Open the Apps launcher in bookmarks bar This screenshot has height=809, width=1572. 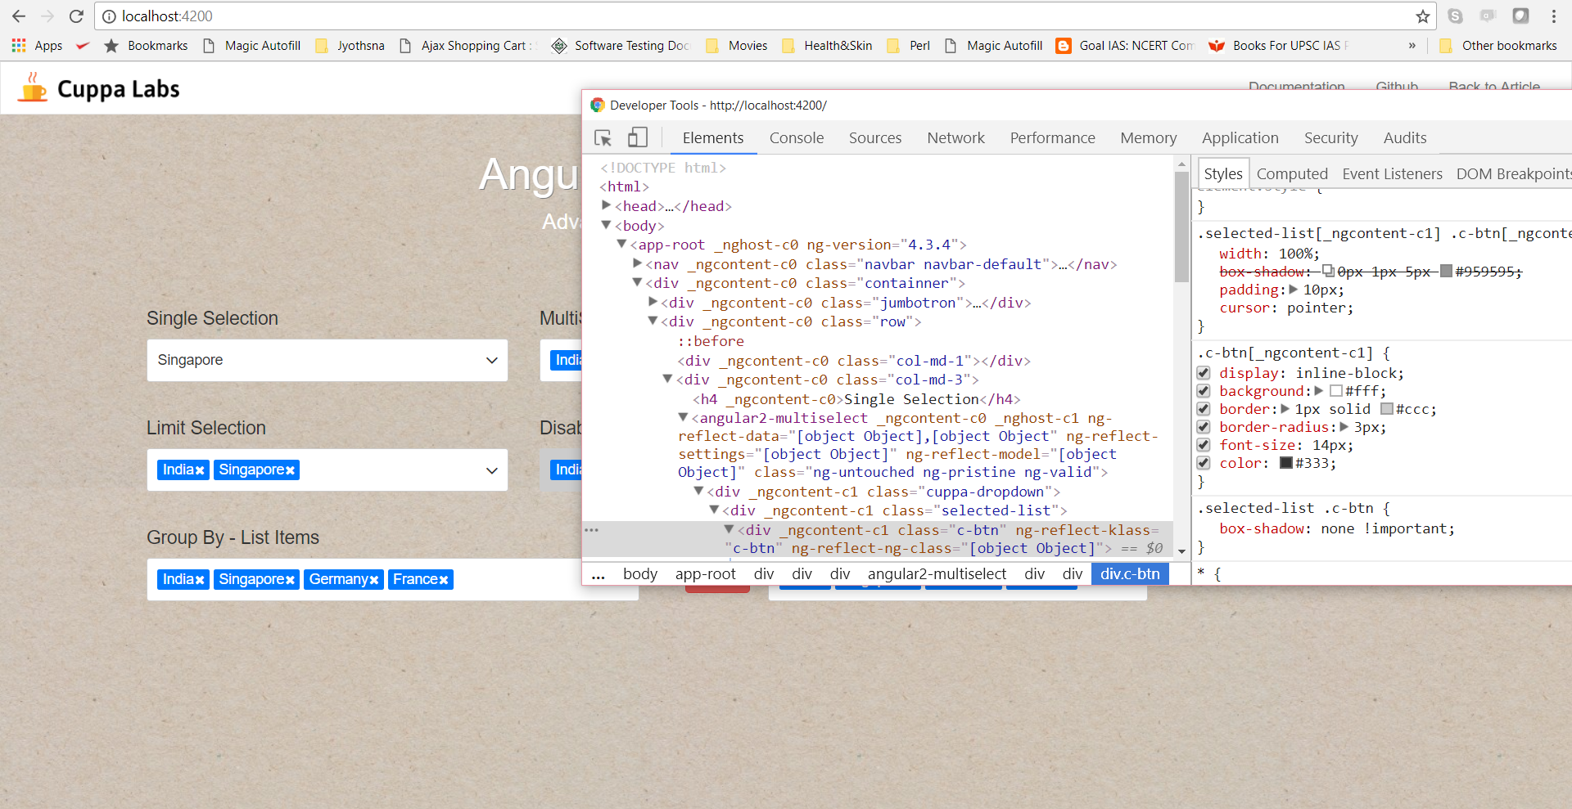click(x=18, y=46)
